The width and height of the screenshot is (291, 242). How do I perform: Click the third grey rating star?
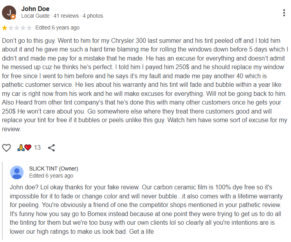coord(17,28)
